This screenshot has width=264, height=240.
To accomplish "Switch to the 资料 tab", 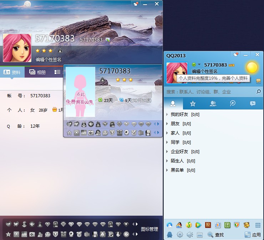I will [x=12, y=72].
